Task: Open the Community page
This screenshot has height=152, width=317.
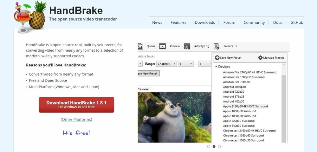Action: (x=254, y=22)
